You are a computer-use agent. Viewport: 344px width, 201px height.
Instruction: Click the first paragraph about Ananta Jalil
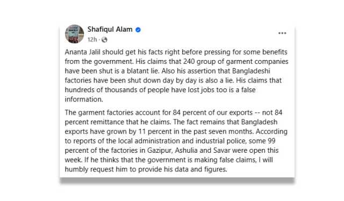177,76
